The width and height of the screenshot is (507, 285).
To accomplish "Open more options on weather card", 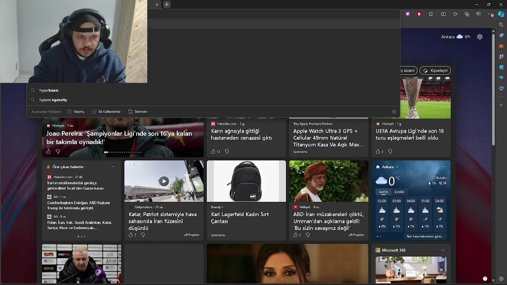I will pos(443,167).
